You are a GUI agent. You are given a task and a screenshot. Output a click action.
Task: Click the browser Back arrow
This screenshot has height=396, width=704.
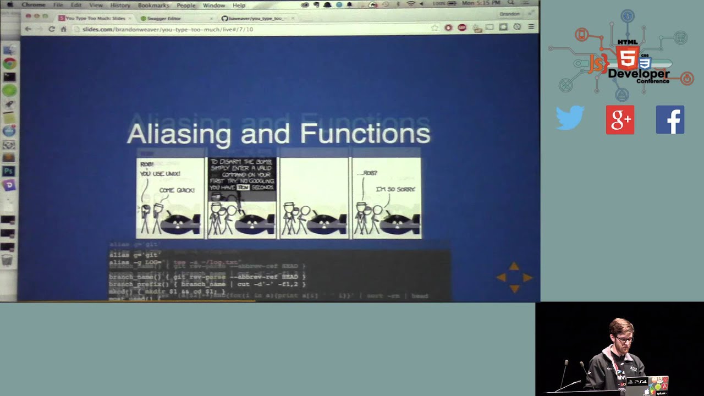pyautogui.click(x=28, y=29)
